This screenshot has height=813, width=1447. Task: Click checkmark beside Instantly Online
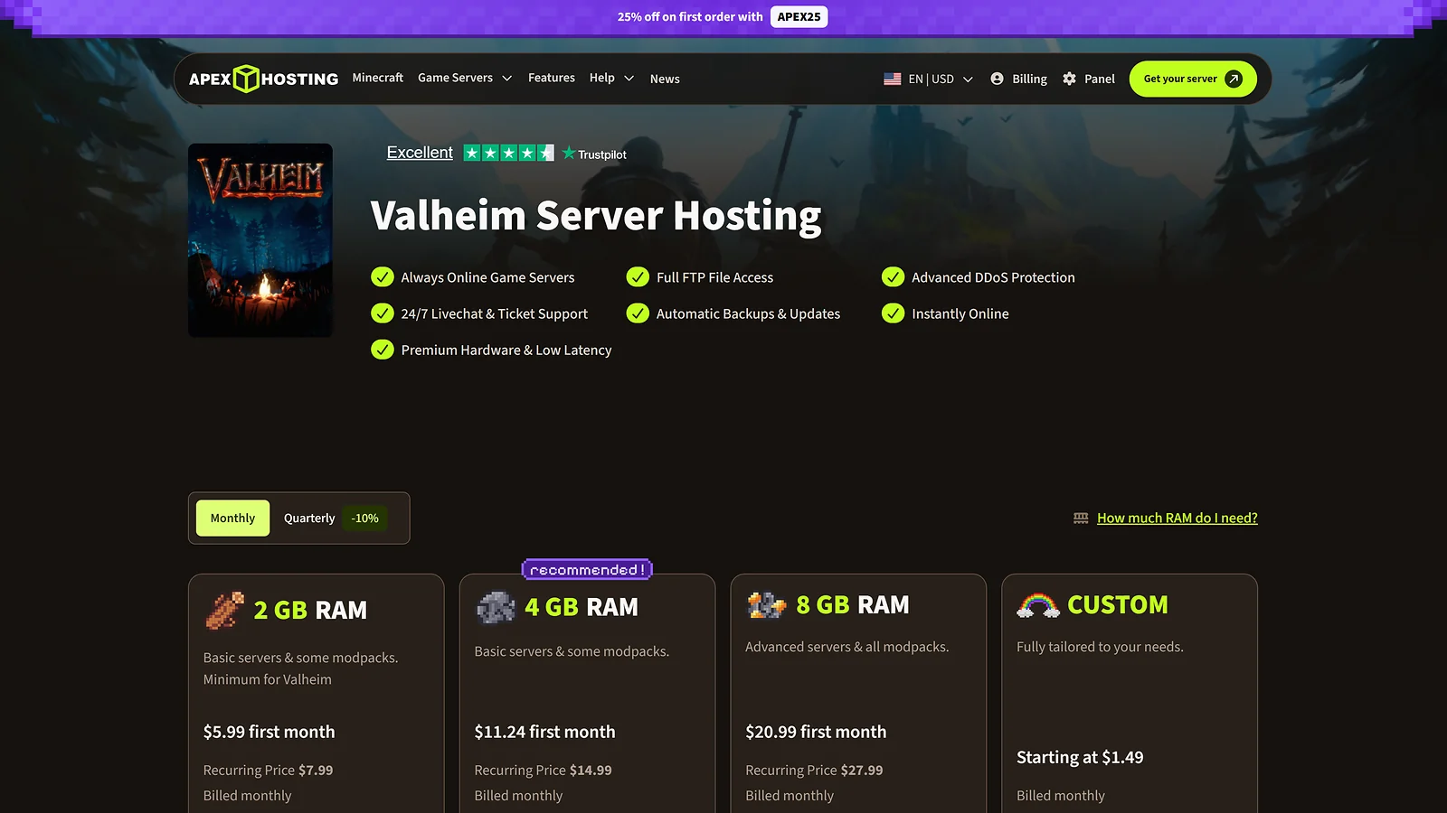click(893, 313)
